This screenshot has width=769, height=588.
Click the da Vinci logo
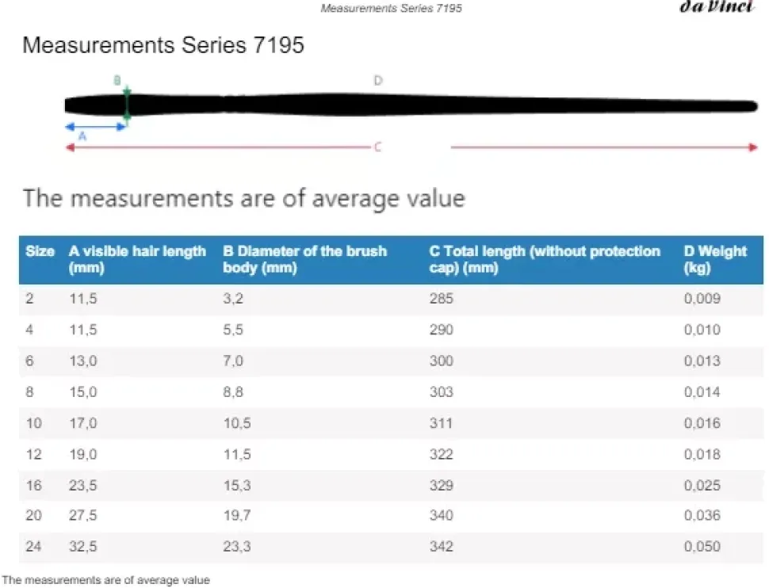tap(716, 7)
